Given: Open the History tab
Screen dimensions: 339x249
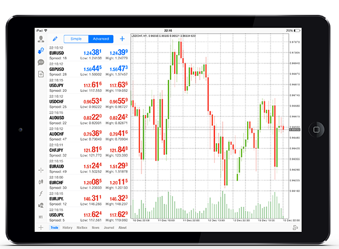Looking at the screenshot, I should [67, 227].
